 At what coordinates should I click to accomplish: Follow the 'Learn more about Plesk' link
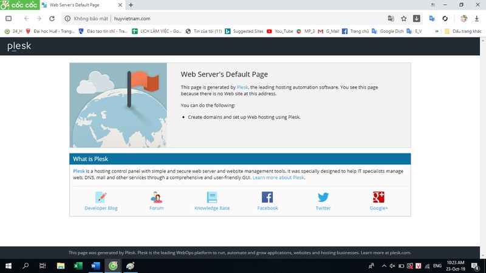278,178
